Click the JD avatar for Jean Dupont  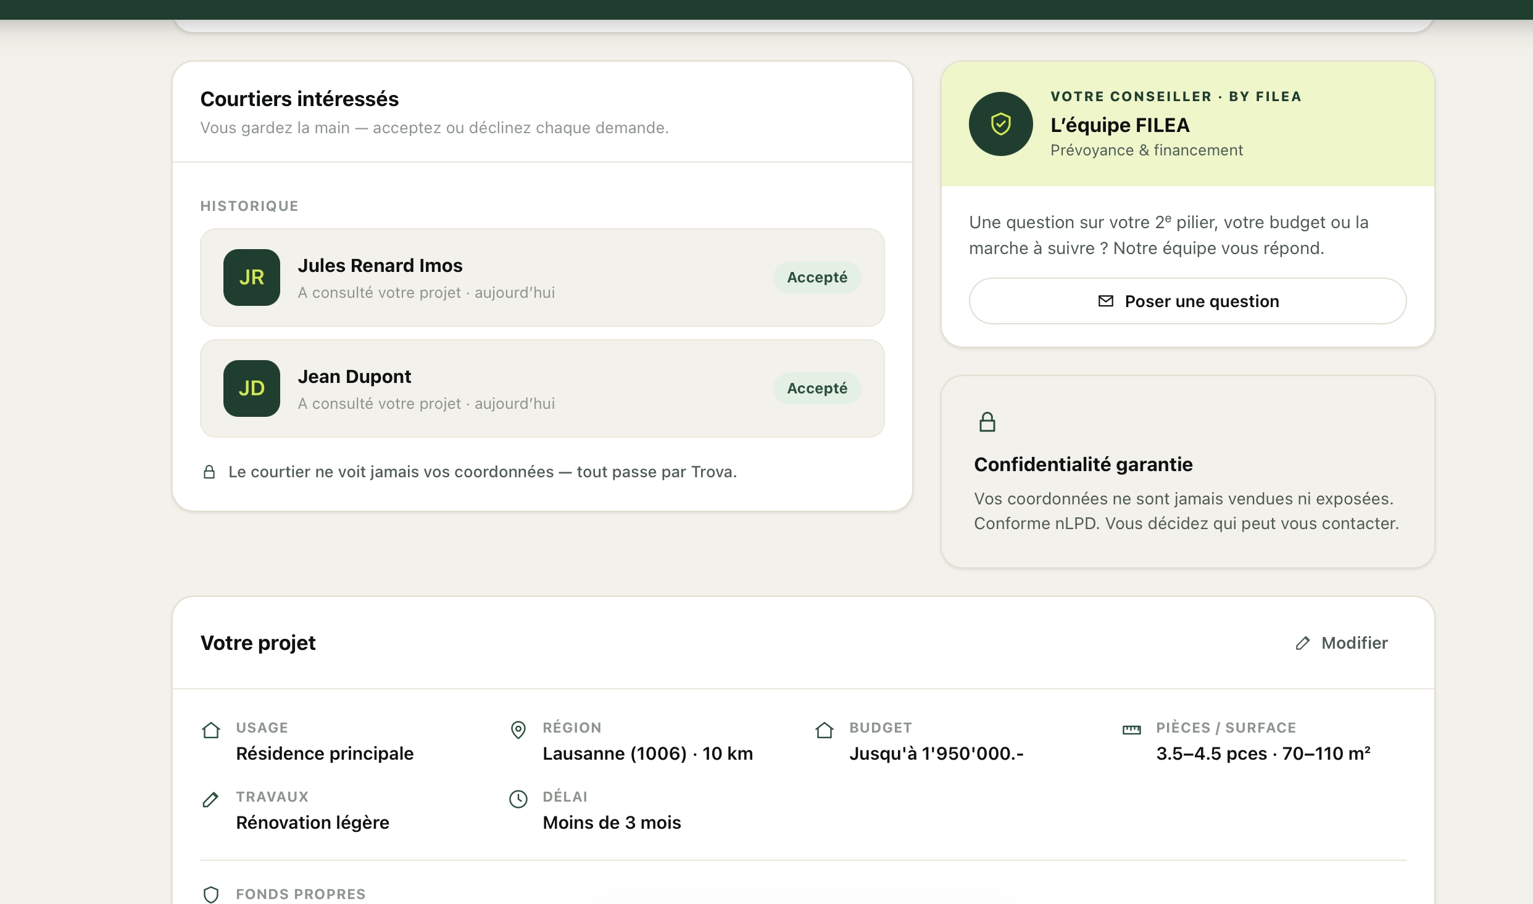coord(252,388)
